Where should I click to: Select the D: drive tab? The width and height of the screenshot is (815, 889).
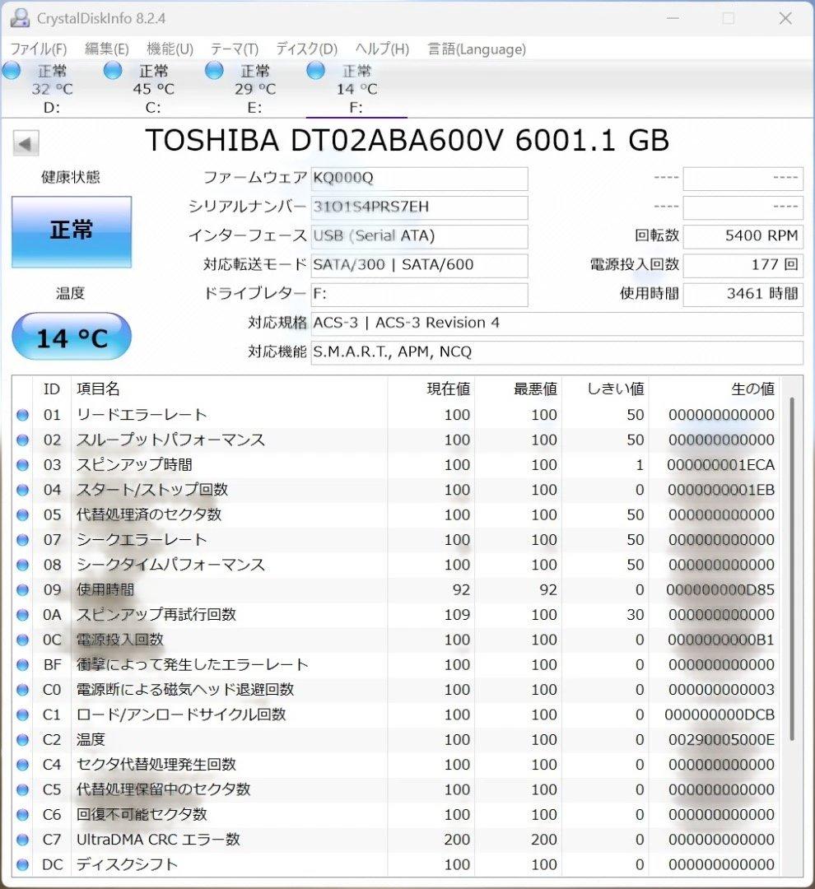pyautogui.click(x=51, y=89)
